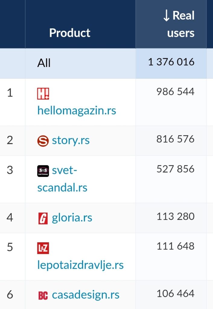This screenshot has height=309, width=213.
Task: Open the gloria.rs link
Action: click(x=72, y=218)
